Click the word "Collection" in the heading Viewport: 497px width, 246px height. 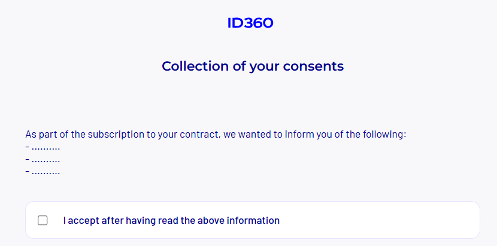195,66
